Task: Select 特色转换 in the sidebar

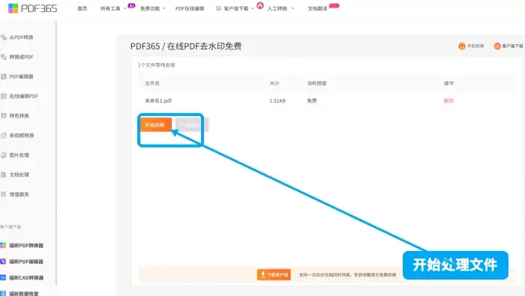Action: tap(19, 115)
